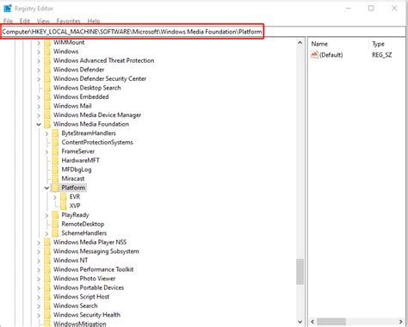408x327 pixels.
Task: Select the Windows Portable Devices key
Action: [89, 287]
